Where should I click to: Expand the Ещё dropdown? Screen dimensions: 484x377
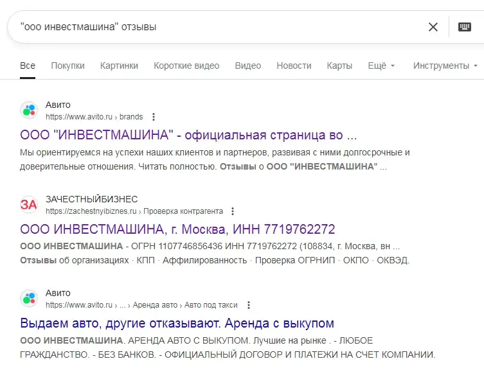click(381, 66)
